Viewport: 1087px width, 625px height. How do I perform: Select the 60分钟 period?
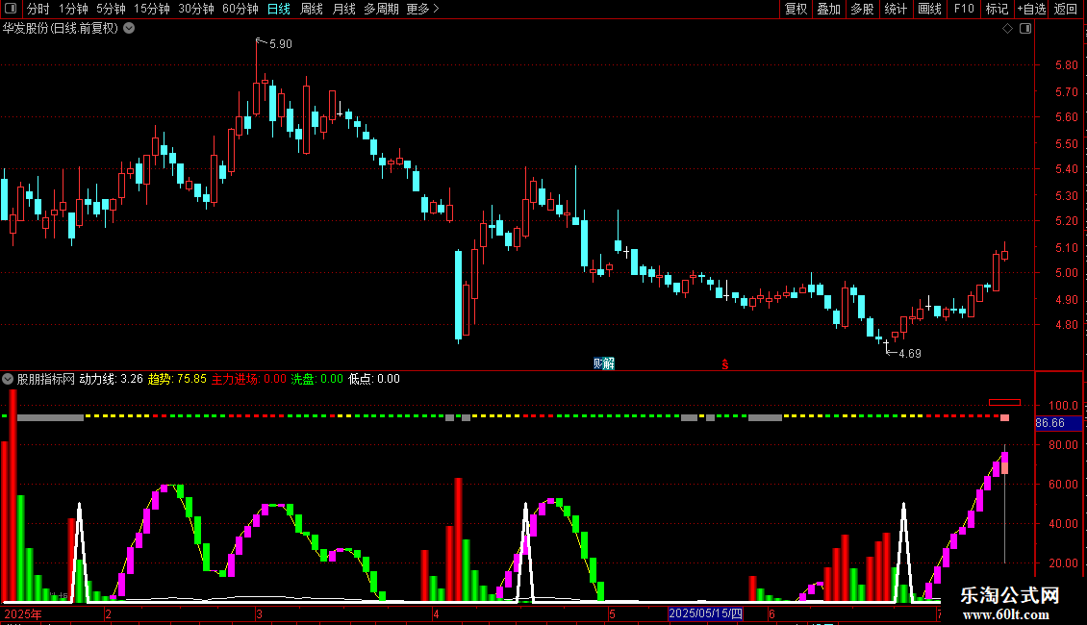pyautogui.click(x=240, y=9)
